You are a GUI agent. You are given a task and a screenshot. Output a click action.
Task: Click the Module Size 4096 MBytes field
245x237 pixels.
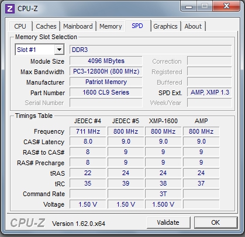tap(106, 61)
